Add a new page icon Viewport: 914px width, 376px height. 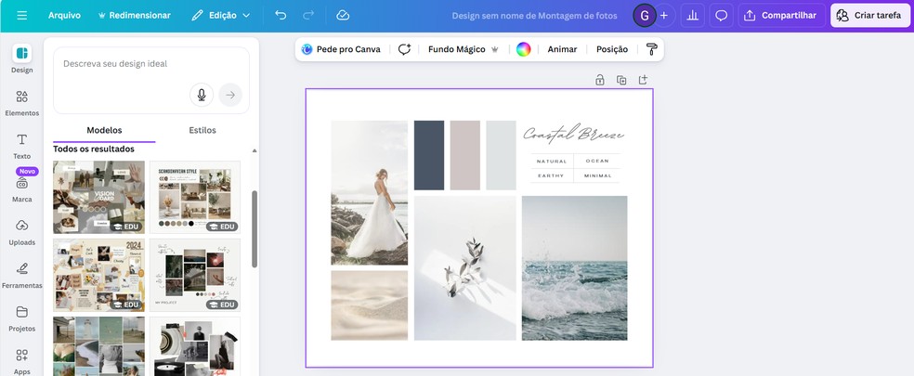(643, 80)
